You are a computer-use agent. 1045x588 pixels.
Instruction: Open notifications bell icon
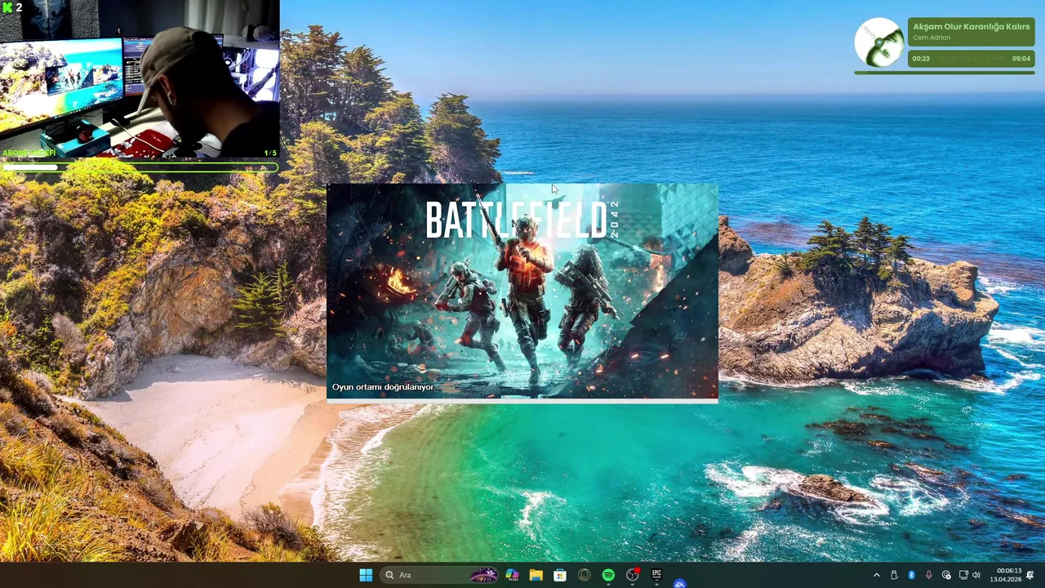point(1030,575)
